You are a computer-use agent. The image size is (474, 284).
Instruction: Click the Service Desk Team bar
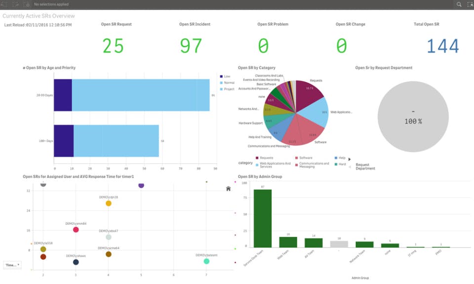(x=262, y=218)
